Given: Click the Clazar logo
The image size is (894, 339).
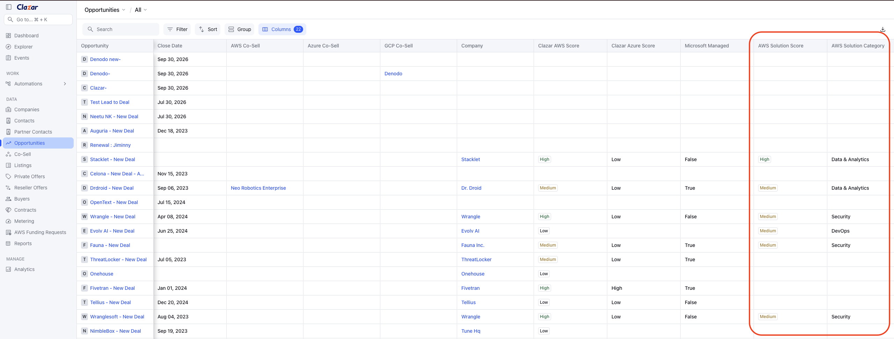Looking at the screenshot, I should coord(27,7).
